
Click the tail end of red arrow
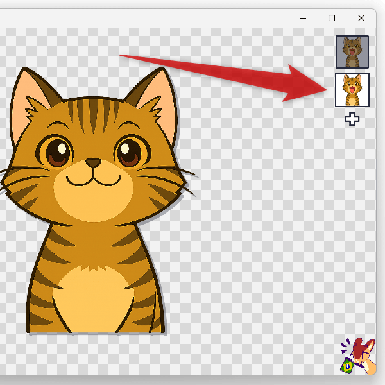coord(123,56)
